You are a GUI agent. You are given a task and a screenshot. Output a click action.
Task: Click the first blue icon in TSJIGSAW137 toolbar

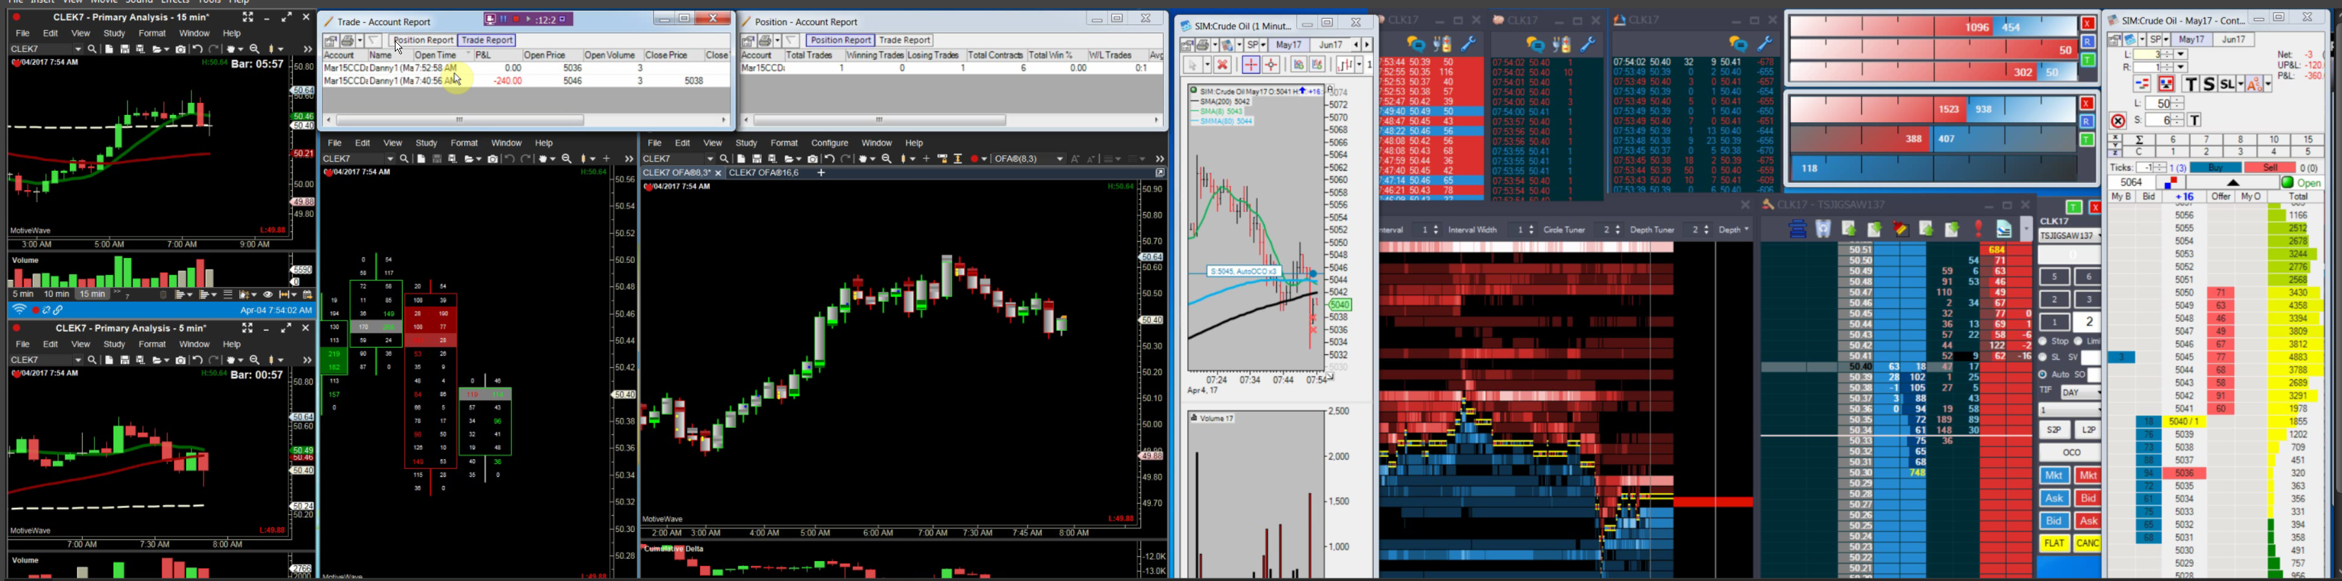point(1797,230)
